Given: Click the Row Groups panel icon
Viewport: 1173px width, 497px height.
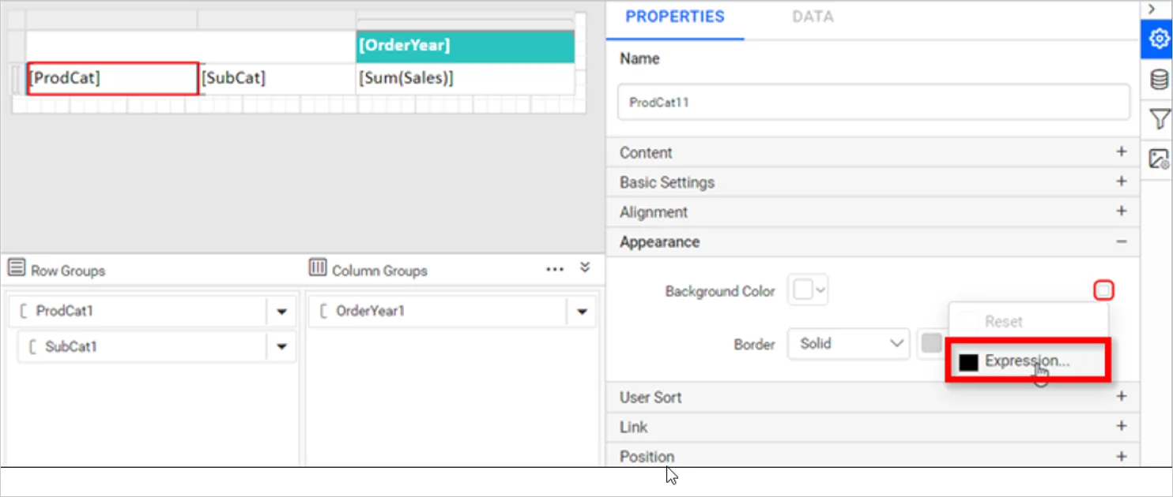Looking at the screenshot, I should (16, 268).
